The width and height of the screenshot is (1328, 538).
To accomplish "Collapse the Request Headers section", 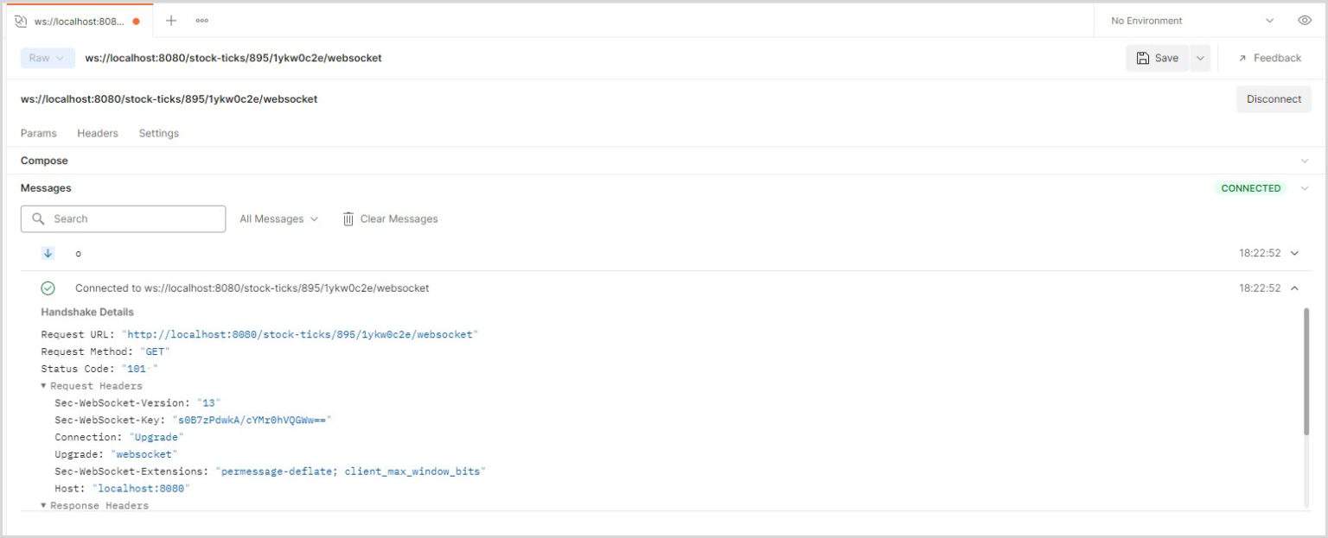I will [x=44, y=386].
